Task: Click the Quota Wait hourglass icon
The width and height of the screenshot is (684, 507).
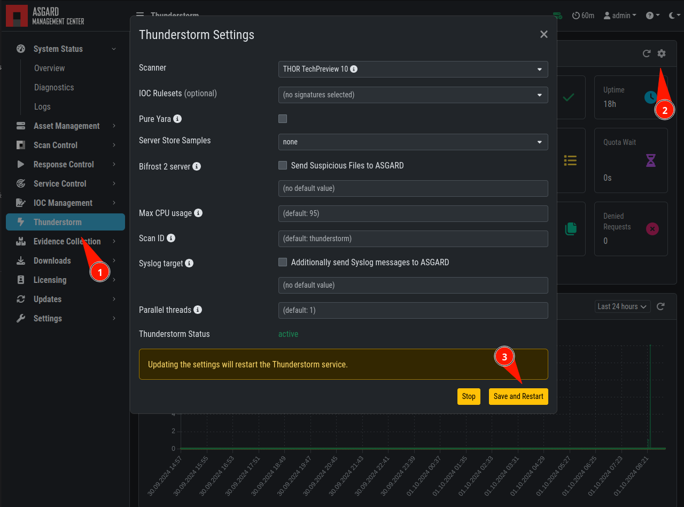Action: tap(651, 160)
